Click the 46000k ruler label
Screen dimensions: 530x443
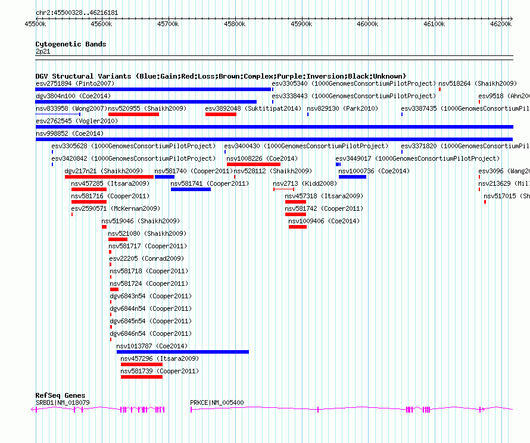[x=367, y=24]
